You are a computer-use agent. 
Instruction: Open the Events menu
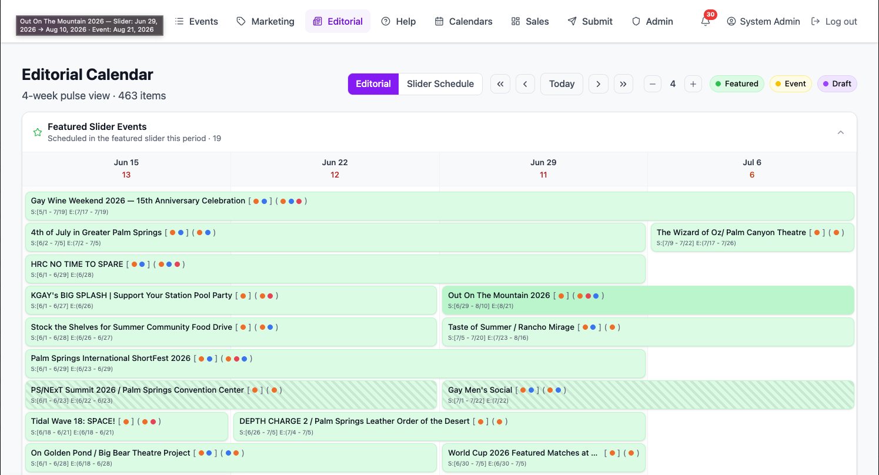click(x=196, y=21)
